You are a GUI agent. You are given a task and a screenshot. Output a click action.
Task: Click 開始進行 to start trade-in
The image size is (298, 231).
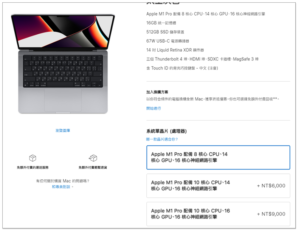pyautogui.click(x=153, y=108)
